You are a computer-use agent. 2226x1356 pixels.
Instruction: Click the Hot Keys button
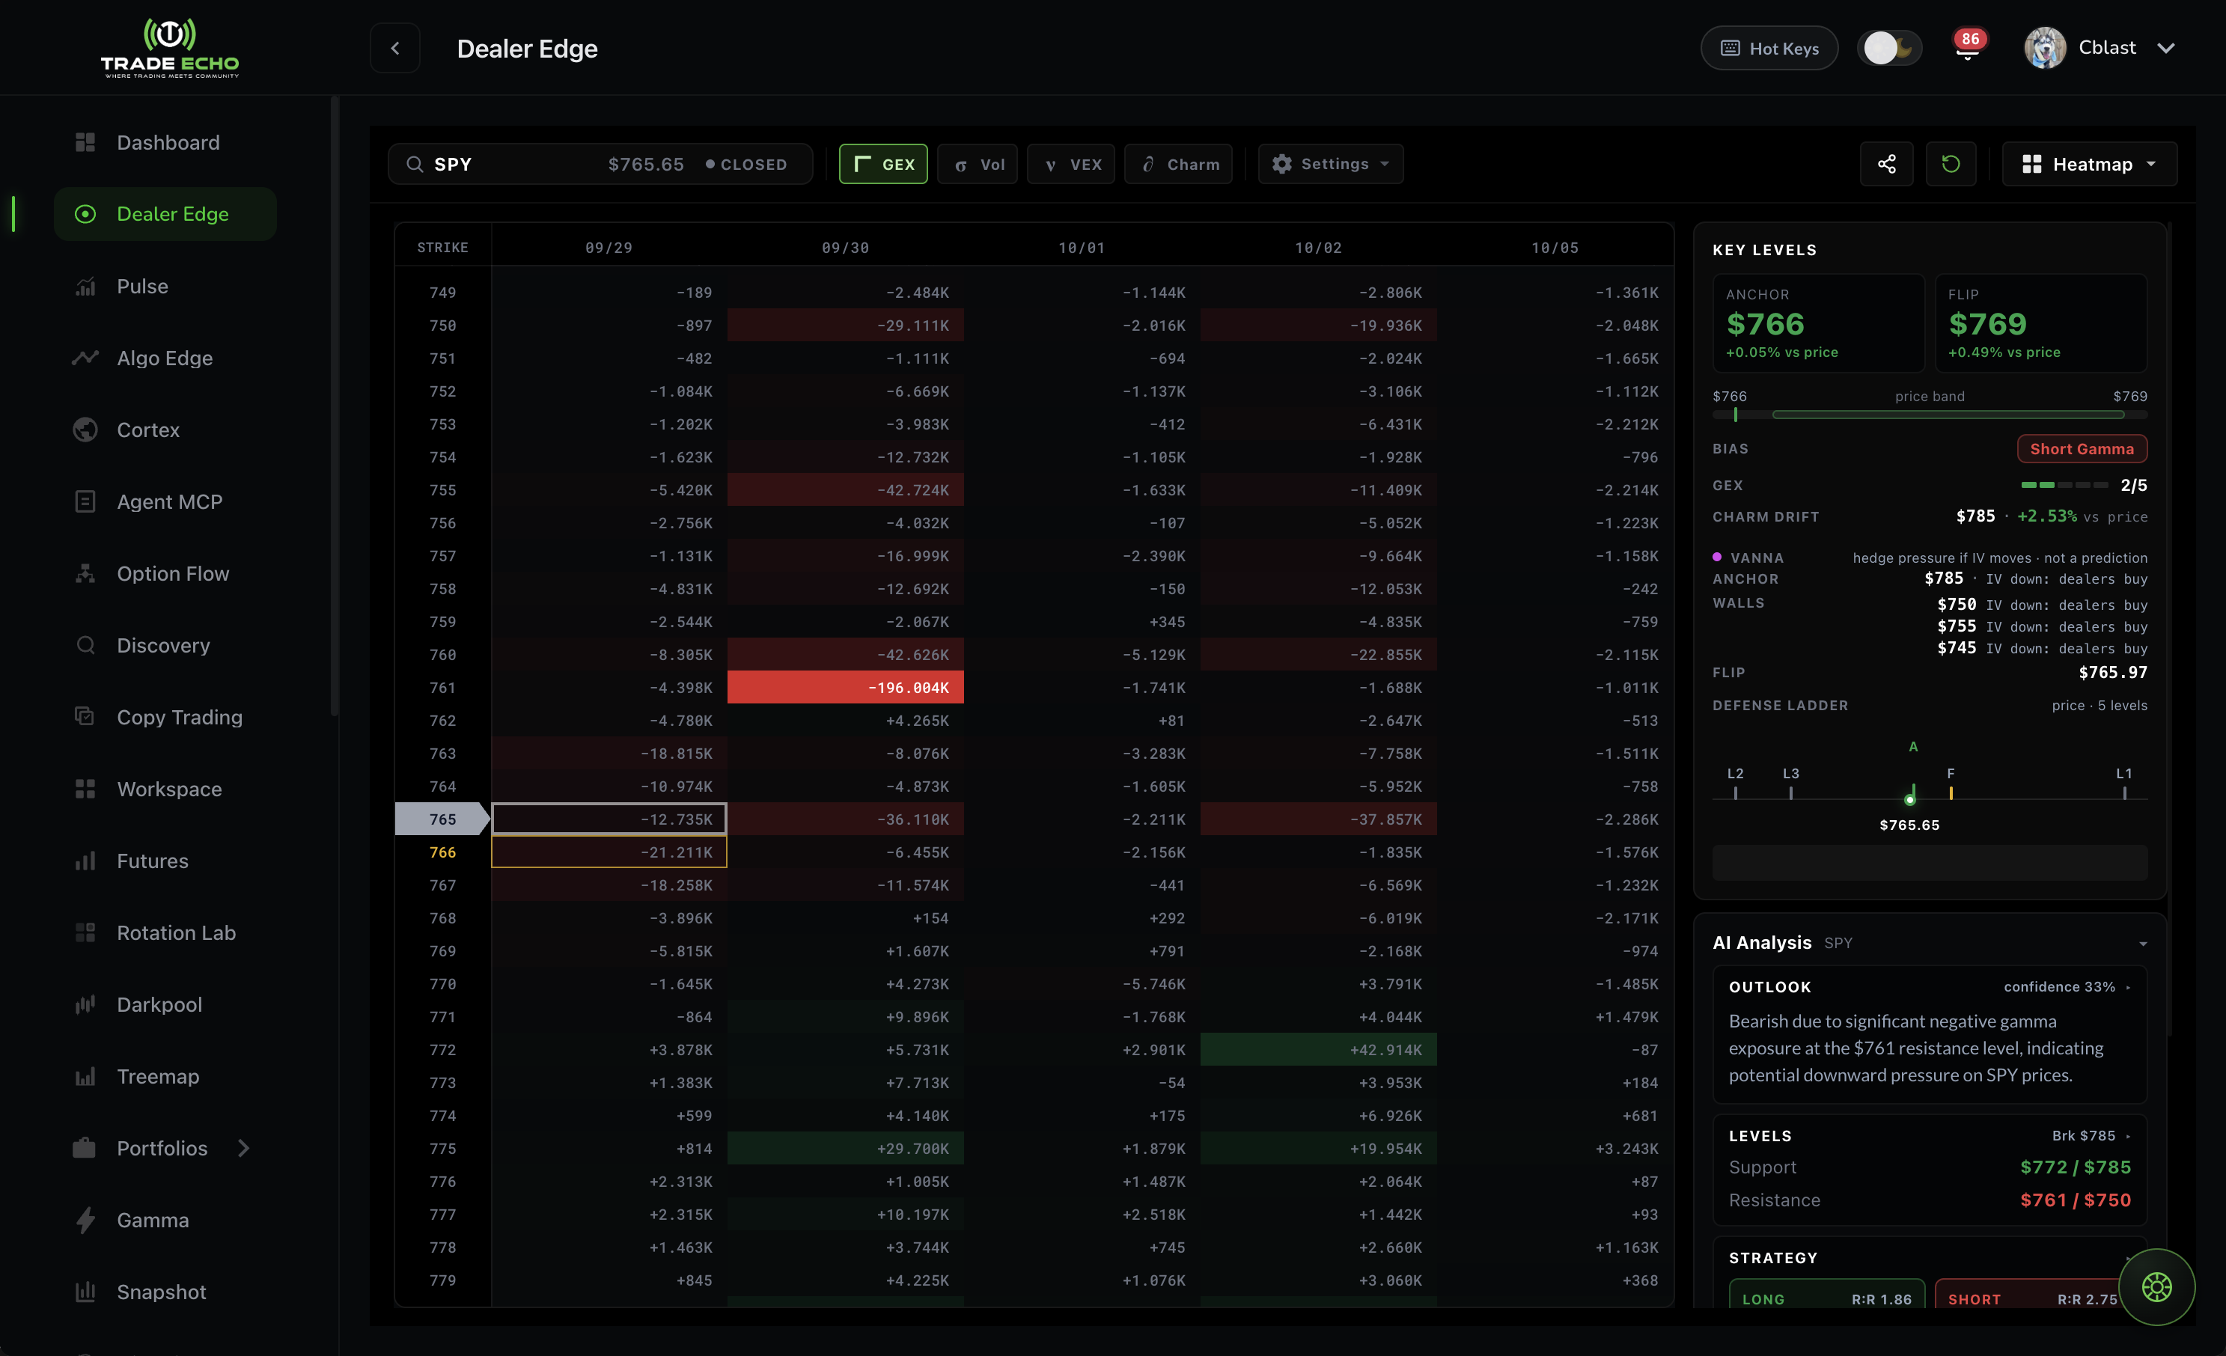pos(1769,48)
